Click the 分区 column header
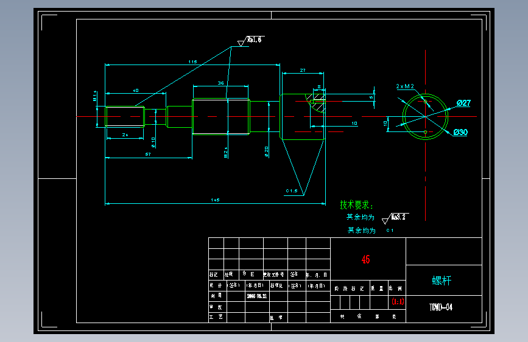Screen dimensions: 528x342 [248, 274]
